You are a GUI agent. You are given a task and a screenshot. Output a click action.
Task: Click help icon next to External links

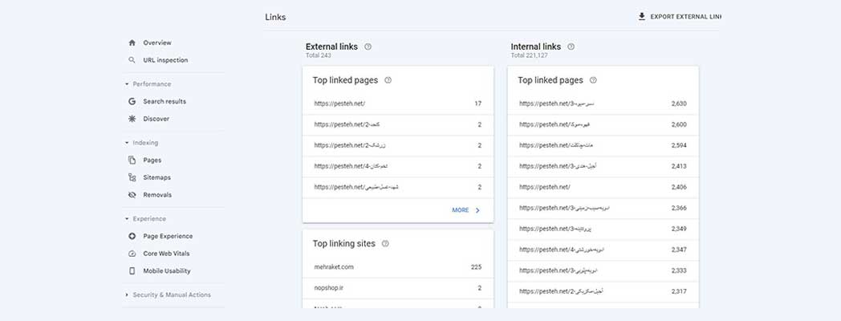368,47
